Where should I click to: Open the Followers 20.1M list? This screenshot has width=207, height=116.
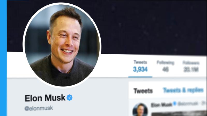191,67
